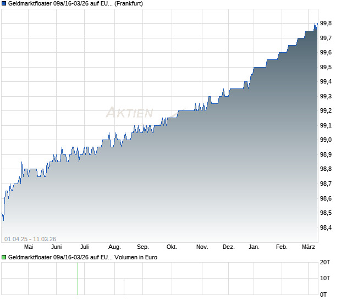This screenshot has height=300, width=341.
Task: Click the 99,8 price label
Action: (326, 23)
